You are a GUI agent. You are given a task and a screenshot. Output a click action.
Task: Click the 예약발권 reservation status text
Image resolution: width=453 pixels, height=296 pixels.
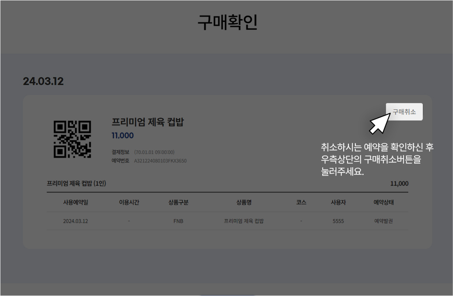point(382,221)
